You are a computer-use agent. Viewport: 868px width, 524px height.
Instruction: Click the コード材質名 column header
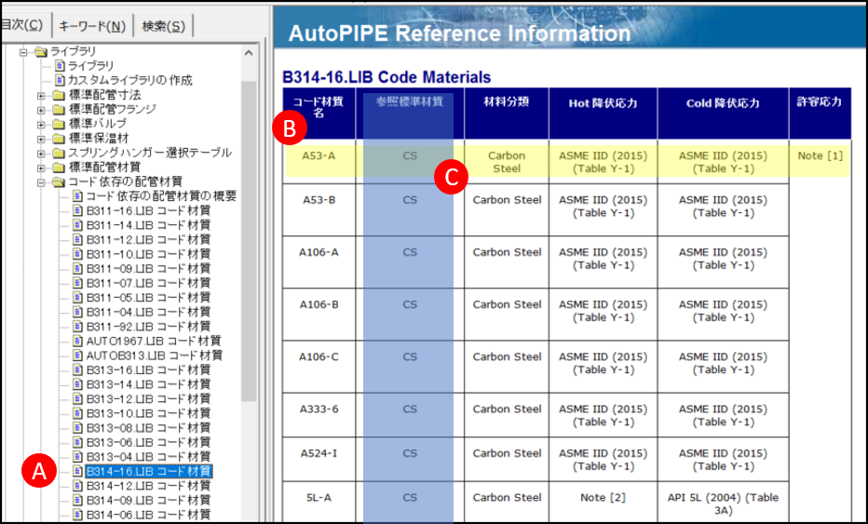[319, 113]
